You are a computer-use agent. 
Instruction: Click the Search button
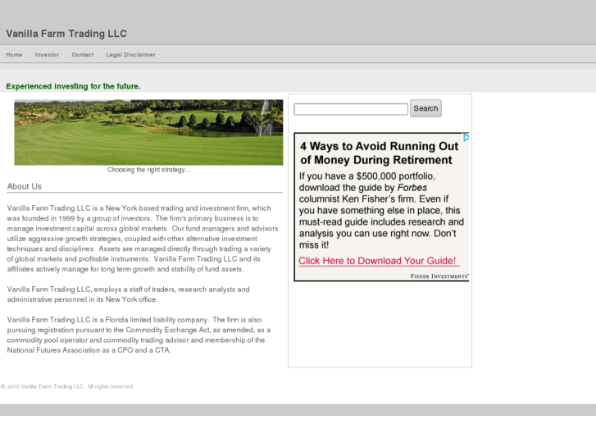pyautogui.click(x=425, y=108)
